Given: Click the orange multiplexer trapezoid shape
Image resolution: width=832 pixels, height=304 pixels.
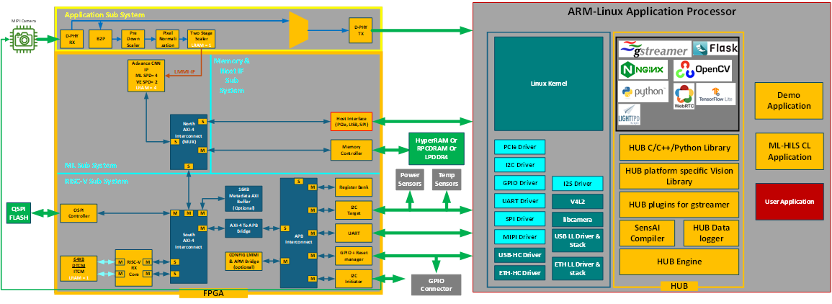Looking at the screenshot, I should pos(298,29).
